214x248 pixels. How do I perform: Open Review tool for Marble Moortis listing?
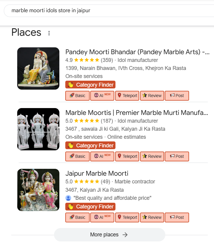pos(152,156)
